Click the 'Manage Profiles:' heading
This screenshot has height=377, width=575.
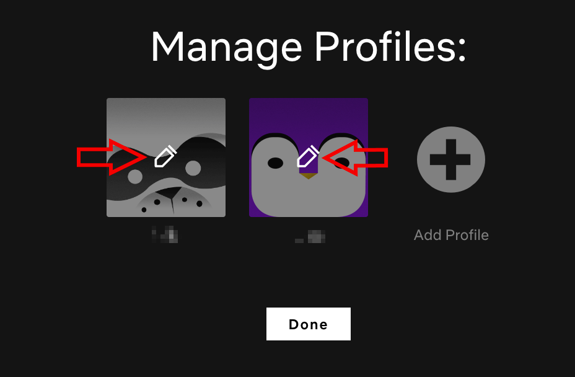pyautogui.click(x=309, y=47)
